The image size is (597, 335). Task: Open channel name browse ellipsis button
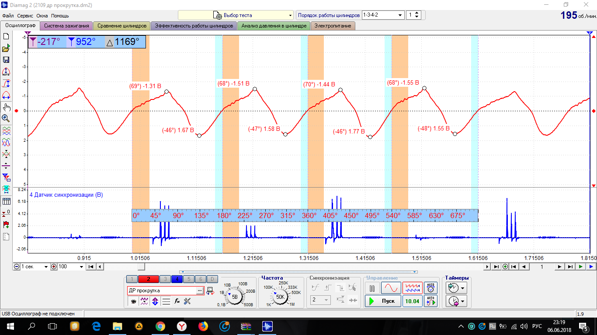(200, 291)
